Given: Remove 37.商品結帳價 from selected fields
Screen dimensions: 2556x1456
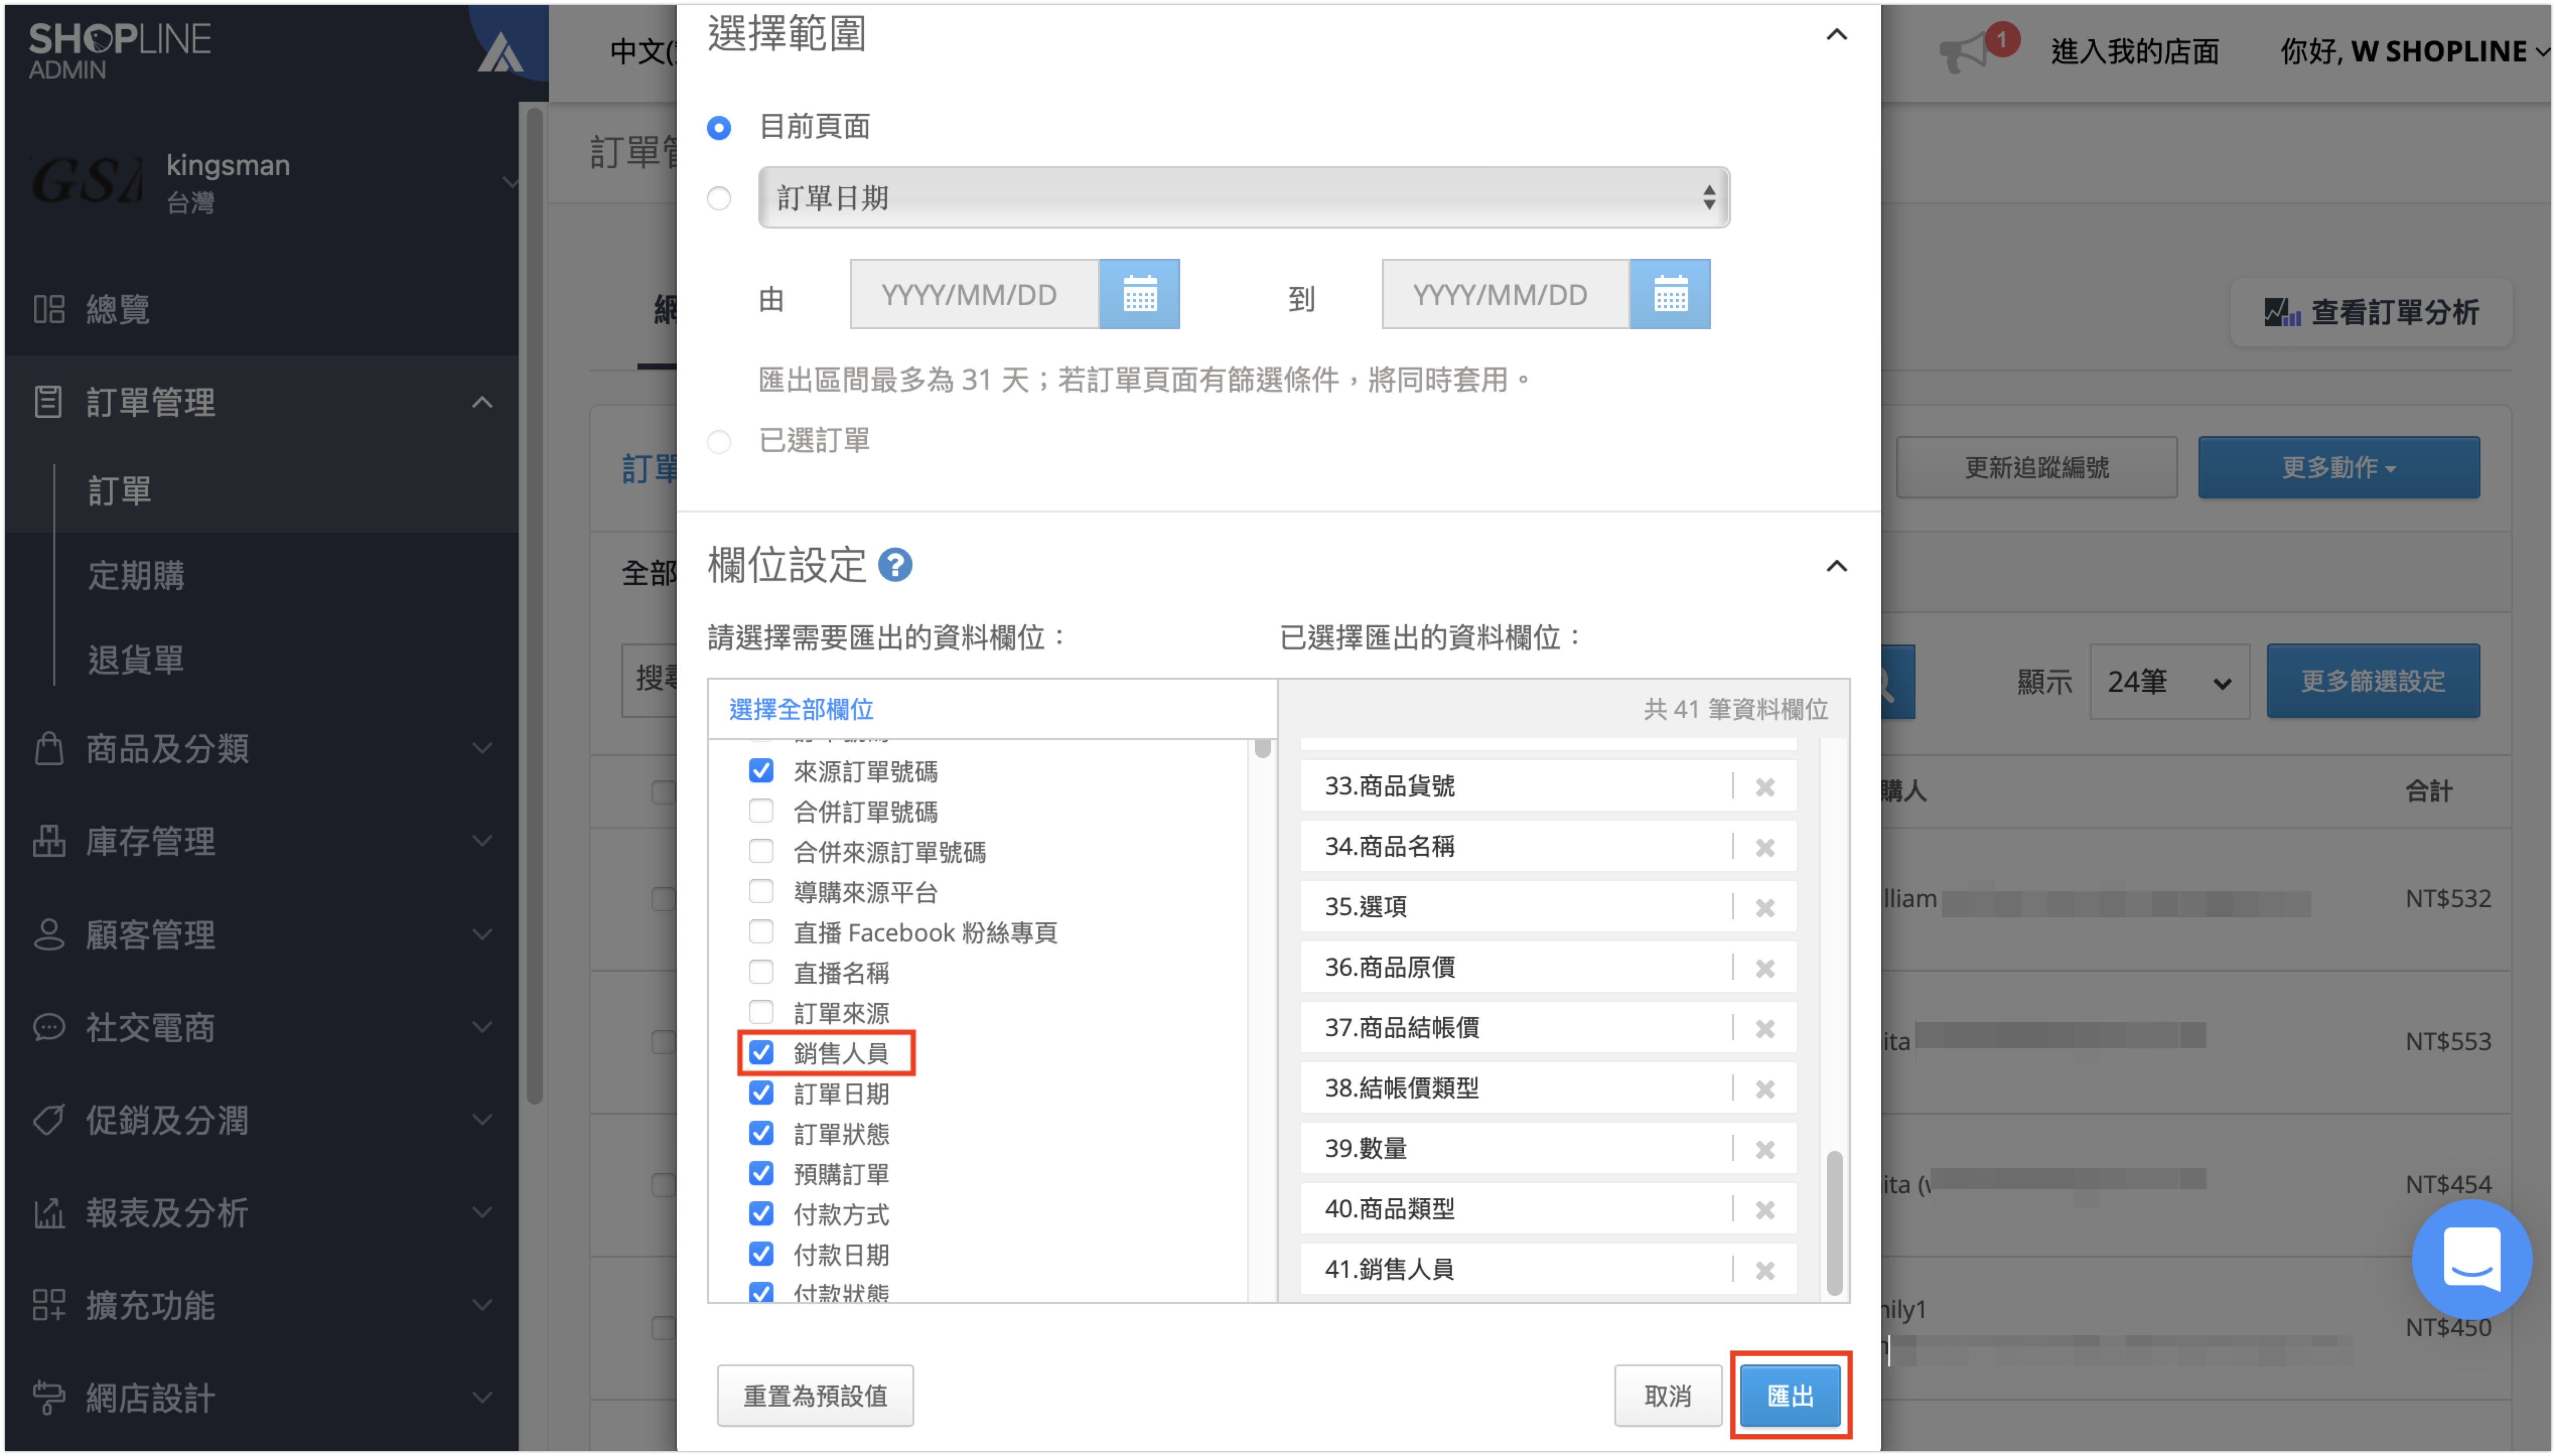Looking at the screenshot, I should (x=1765, y=1028).
